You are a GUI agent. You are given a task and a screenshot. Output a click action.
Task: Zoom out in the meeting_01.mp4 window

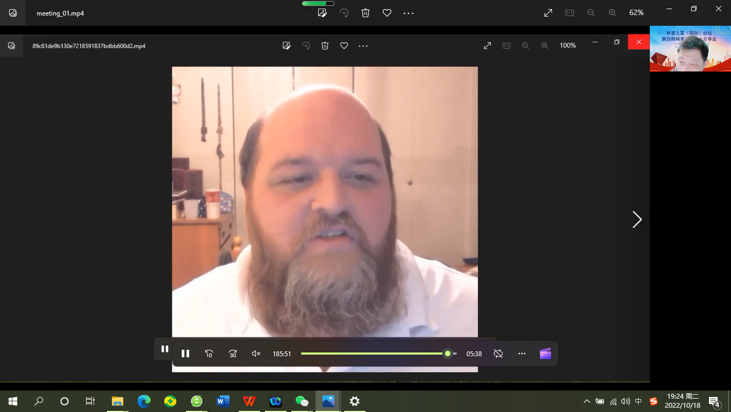(591, 13)
